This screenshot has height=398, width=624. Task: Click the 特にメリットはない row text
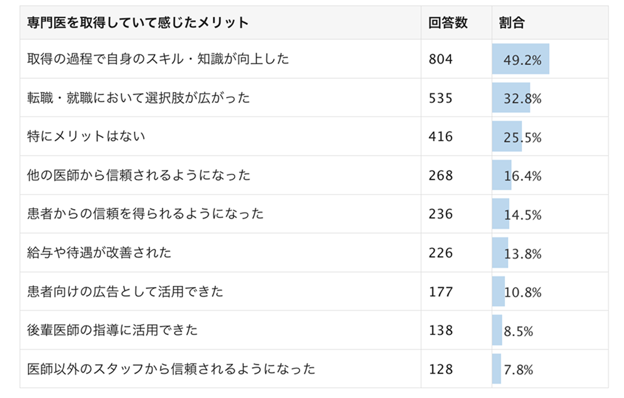(x=87, y=136)
